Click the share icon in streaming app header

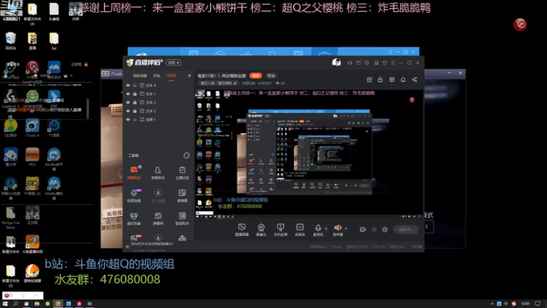click(x=414, y=79)
